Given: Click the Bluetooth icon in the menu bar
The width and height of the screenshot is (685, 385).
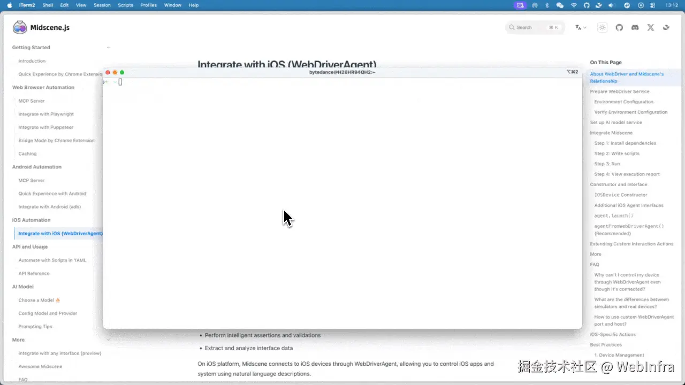Looking at the screenshot, I should click(547, 5).
